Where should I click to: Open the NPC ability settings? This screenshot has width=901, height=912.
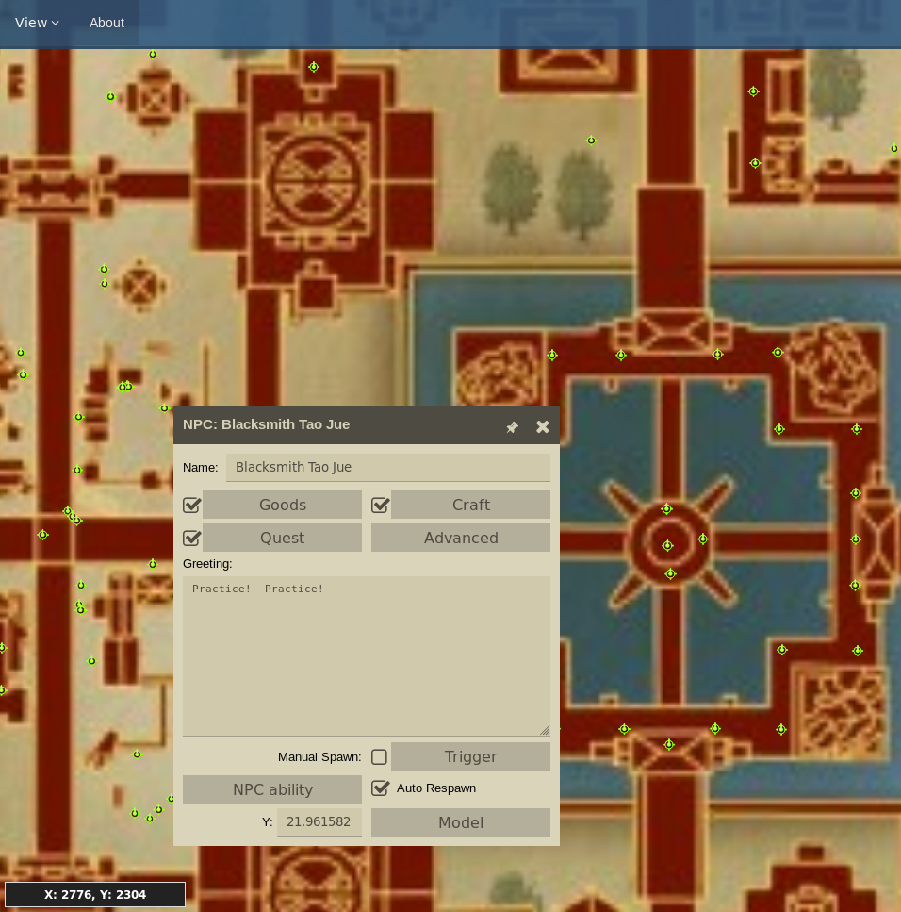[x=272, y=789]
